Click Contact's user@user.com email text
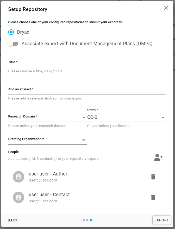The height and width of the screenshot is (229, 175). click(43, 201)
